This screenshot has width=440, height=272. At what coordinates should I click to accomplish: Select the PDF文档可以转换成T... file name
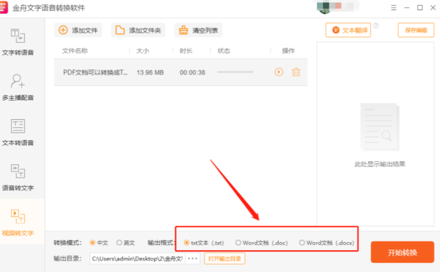point(95,72)
